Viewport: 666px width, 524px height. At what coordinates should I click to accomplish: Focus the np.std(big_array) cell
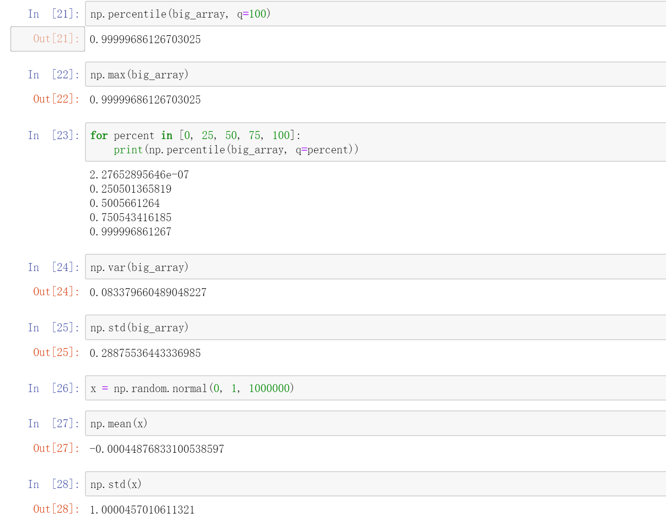click(375, 328)
